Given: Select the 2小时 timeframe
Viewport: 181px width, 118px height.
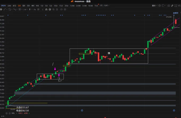Looking at the screenshot, I should click(x=78, y=6).
